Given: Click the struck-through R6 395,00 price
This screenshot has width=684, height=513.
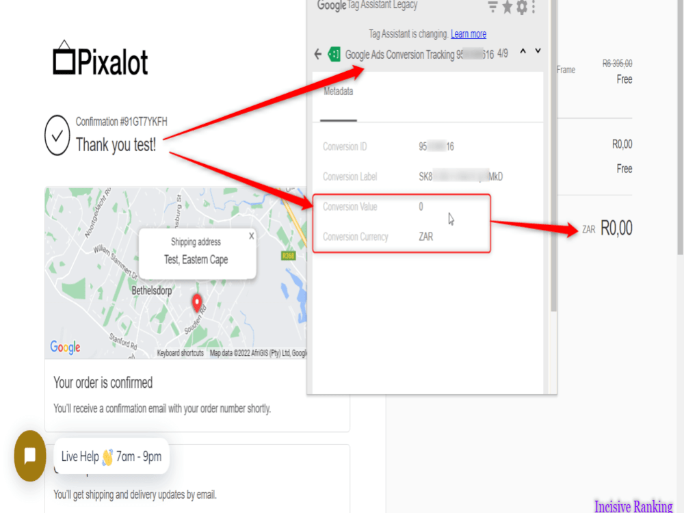Looking at the screenshot, I should 617,64.
